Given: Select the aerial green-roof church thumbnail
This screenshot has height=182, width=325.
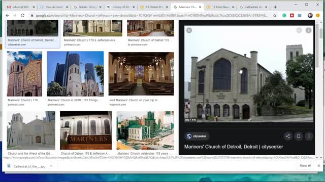Looking at the screenshot, I should 145,130.
